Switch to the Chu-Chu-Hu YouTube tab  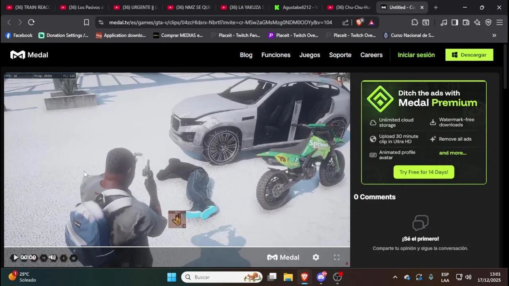click(350, 7)
